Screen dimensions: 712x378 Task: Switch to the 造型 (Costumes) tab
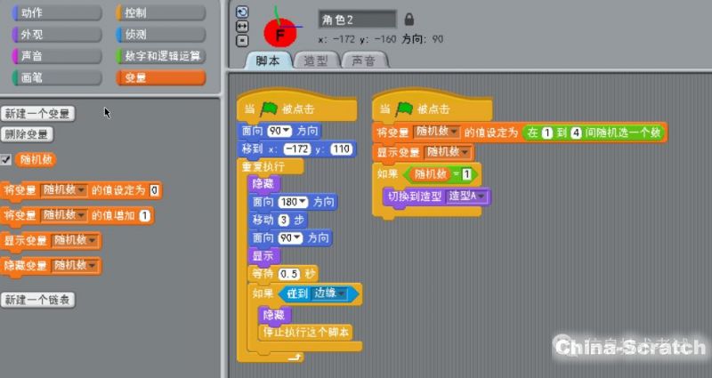click(315, 60)
